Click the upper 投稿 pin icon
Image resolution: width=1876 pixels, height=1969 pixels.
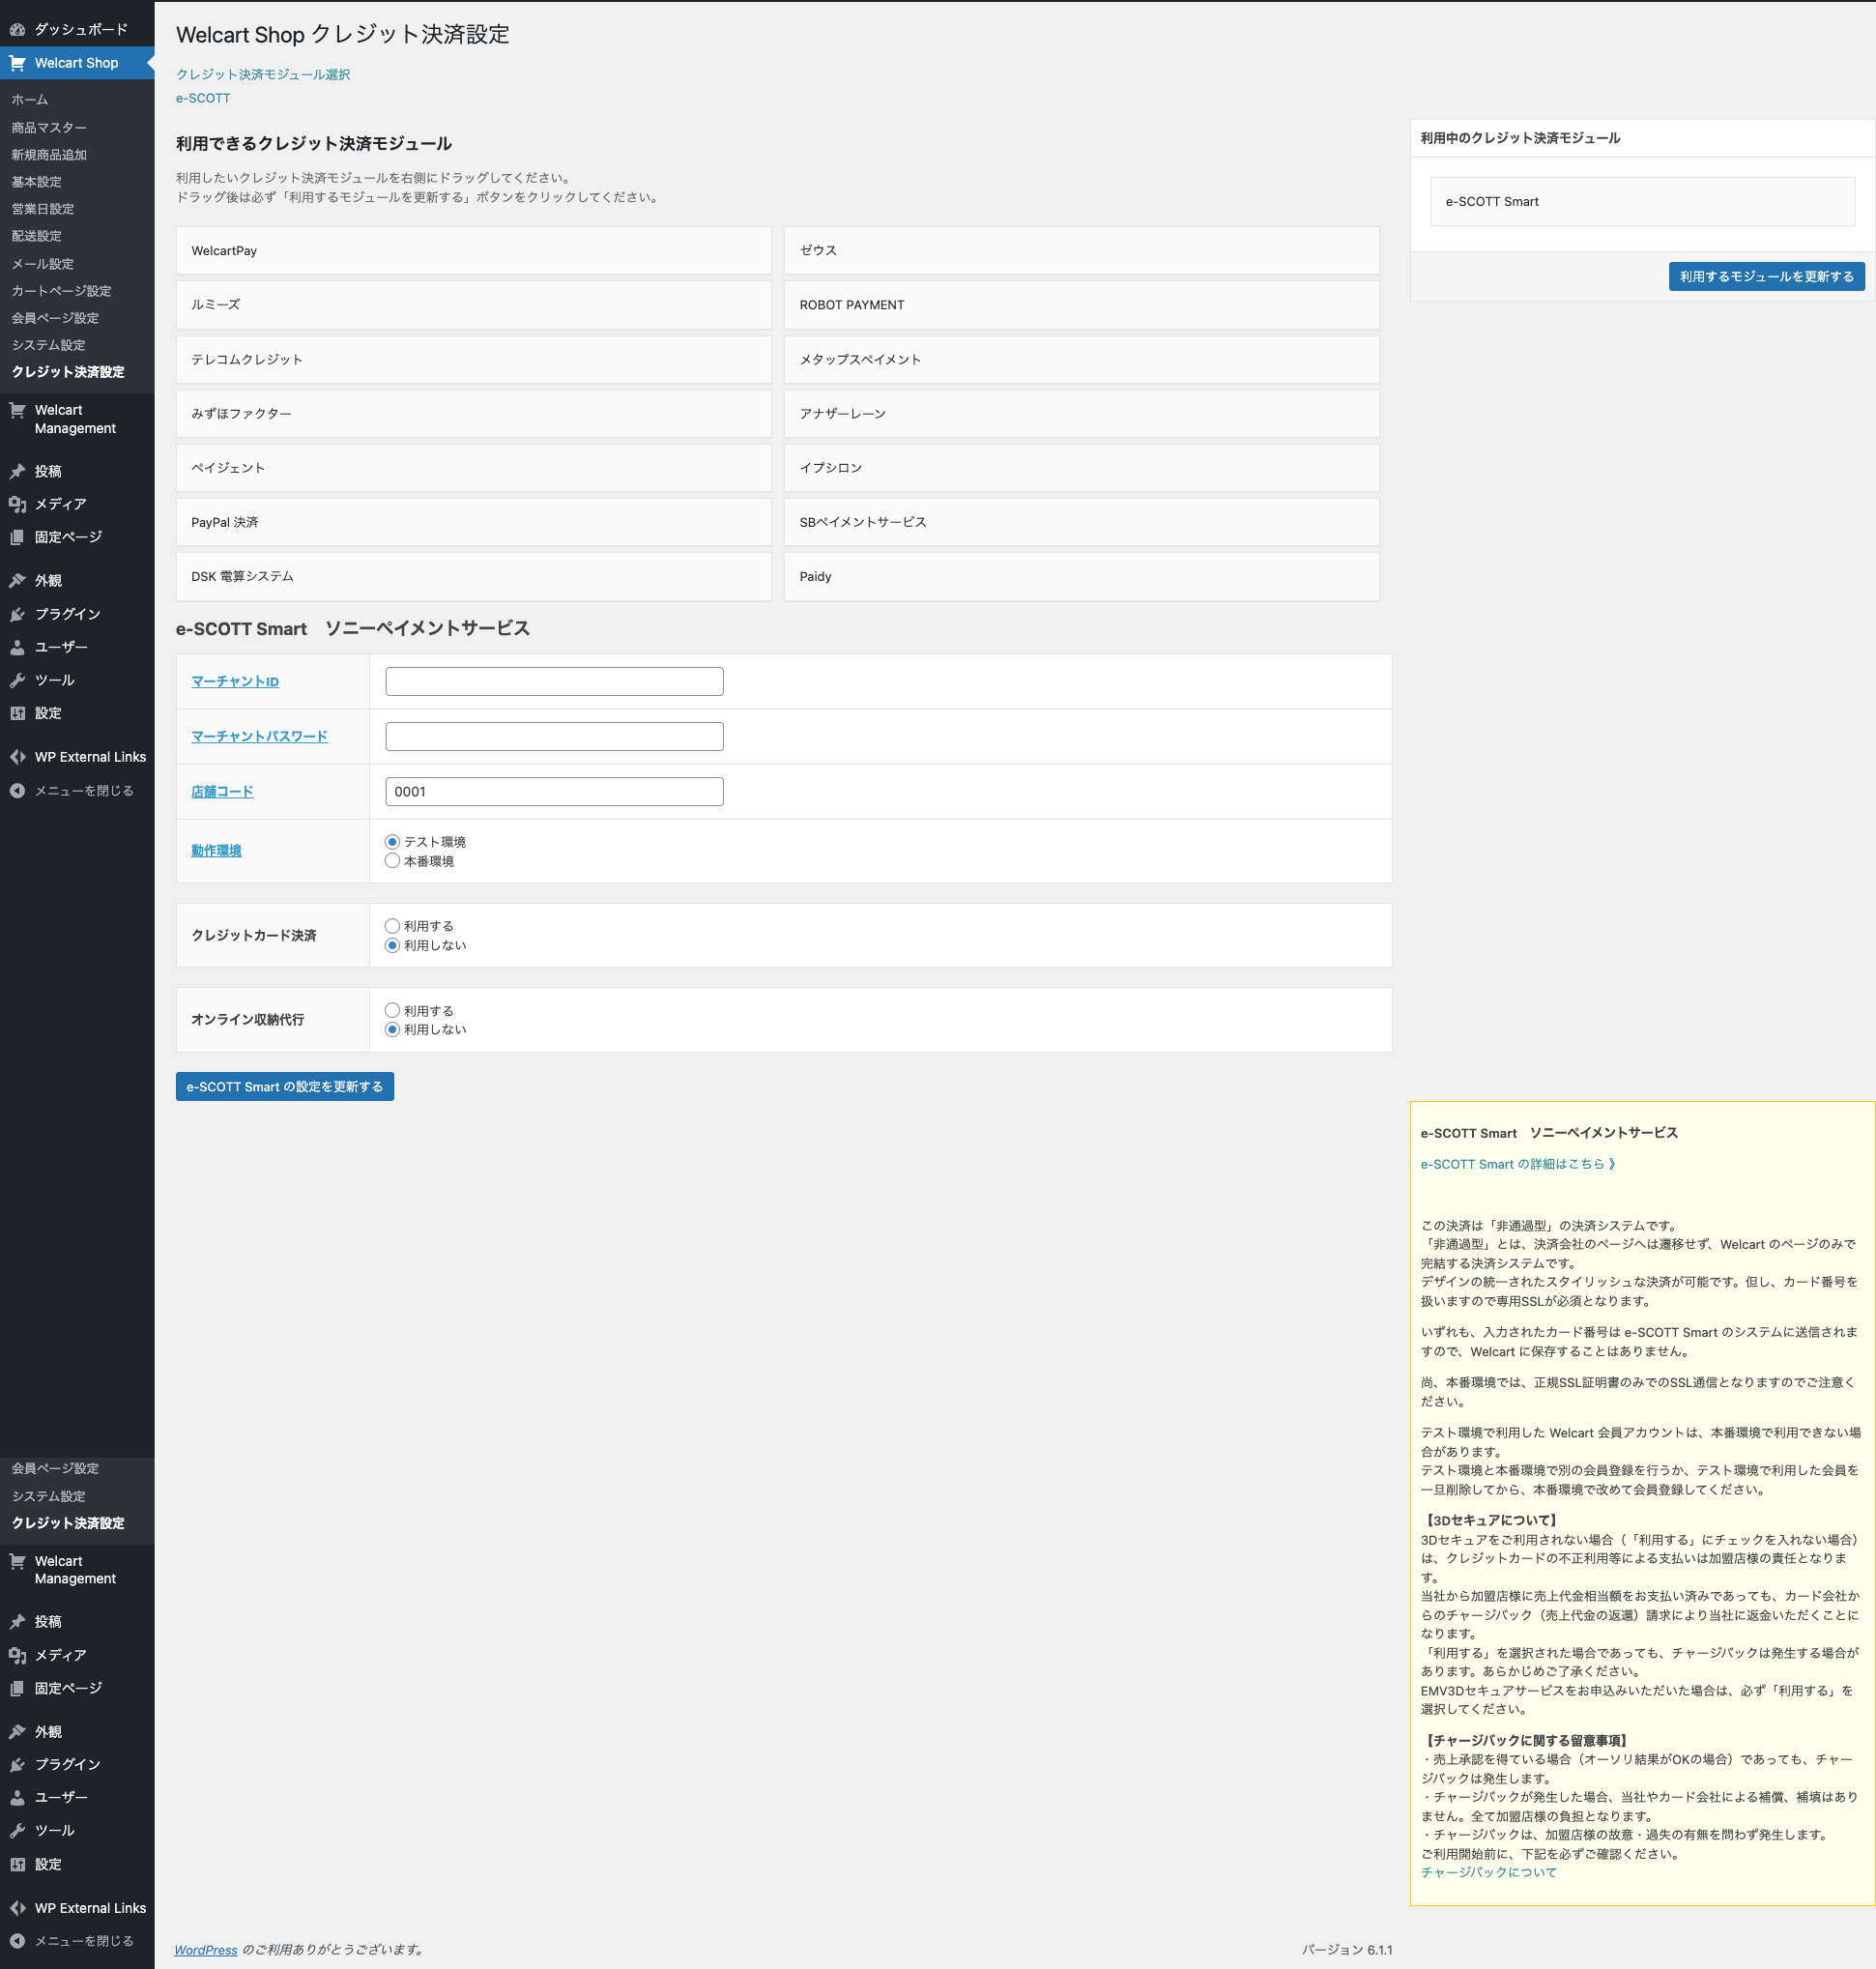click(x=17, y=471)
